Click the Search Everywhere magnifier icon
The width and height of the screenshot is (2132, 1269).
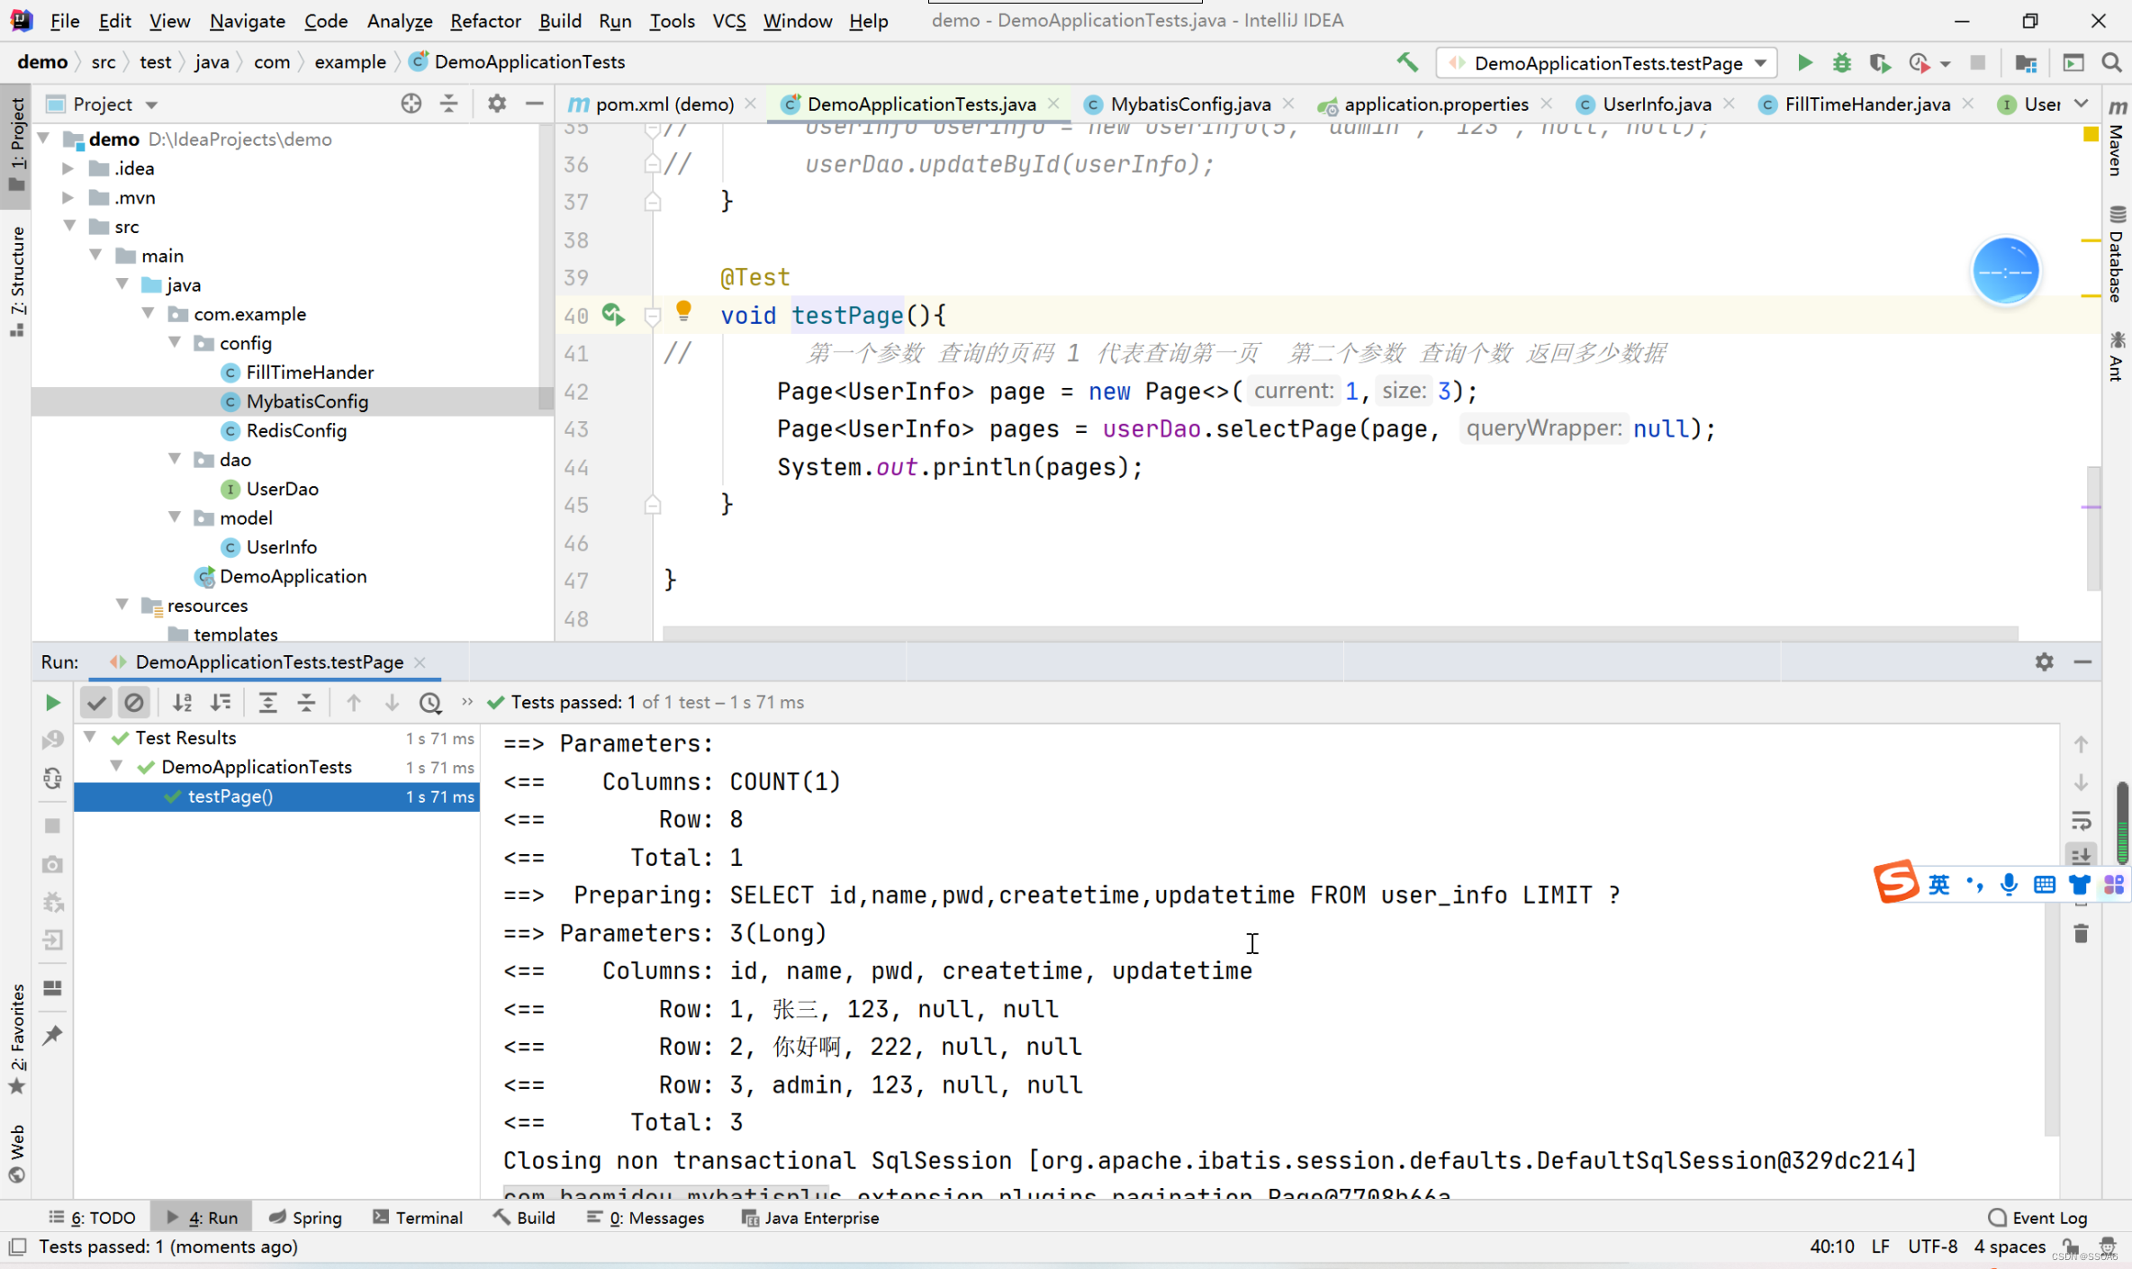2111,62
